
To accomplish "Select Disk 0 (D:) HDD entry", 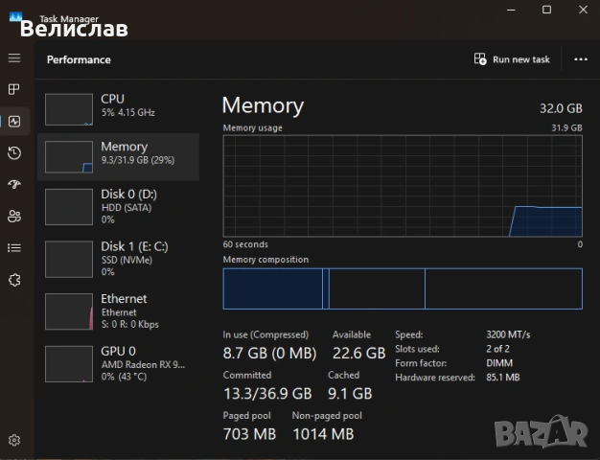I will coord(118,205).
